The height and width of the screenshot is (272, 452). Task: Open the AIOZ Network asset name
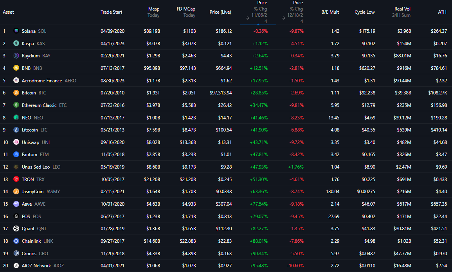43,266
